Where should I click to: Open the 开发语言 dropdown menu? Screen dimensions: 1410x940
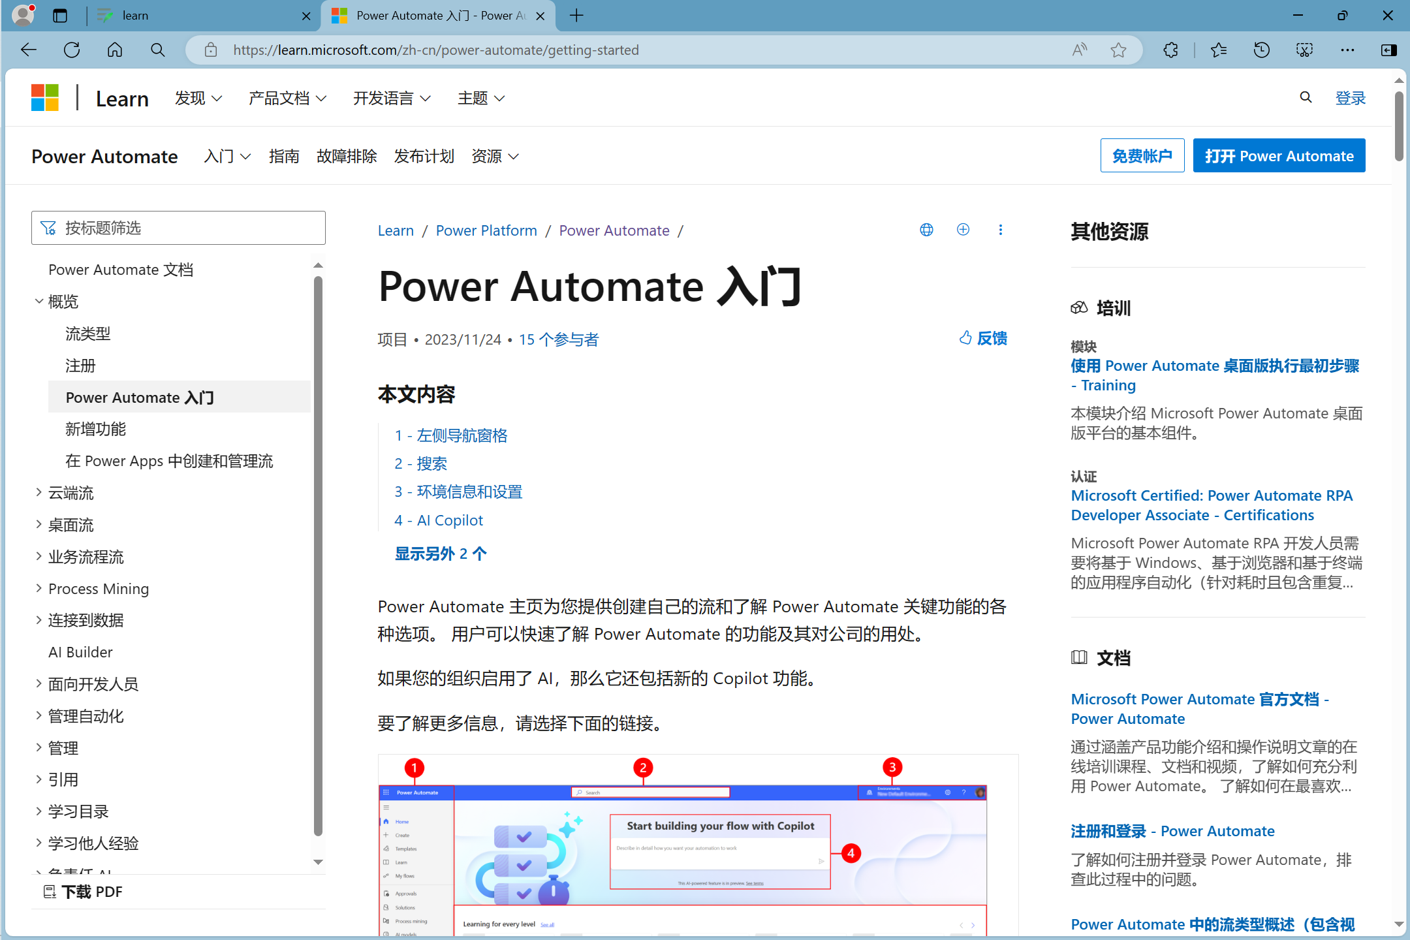pos(392,98)
